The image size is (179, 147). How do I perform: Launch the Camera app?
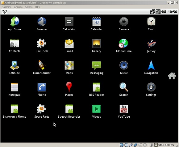(x=124, y=24)
